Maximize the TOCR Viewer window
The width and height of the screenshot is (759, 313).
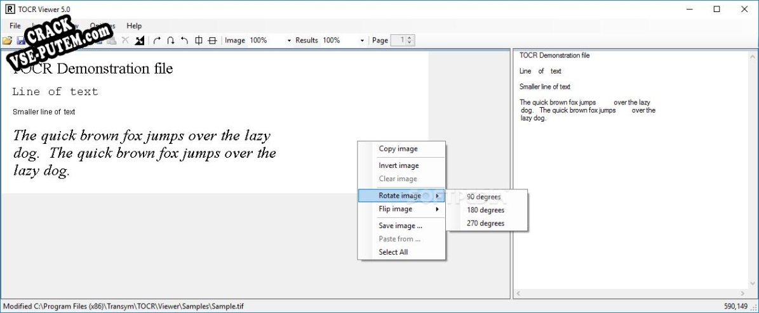click(717, 9)
